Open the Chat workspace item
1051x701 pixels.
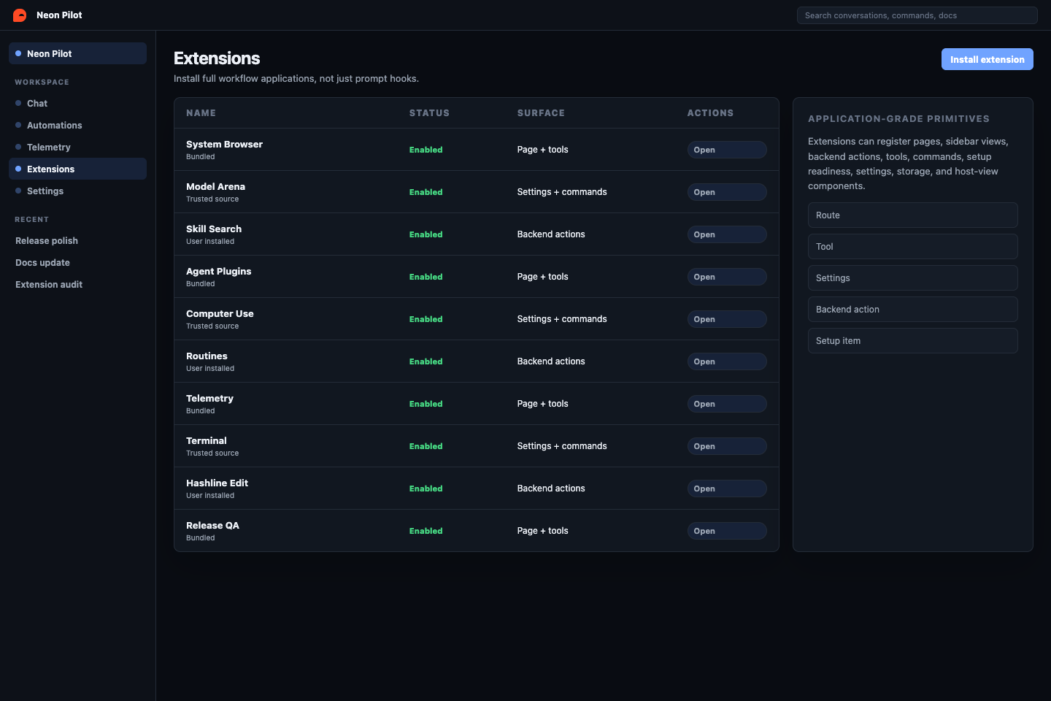point(77,104)
